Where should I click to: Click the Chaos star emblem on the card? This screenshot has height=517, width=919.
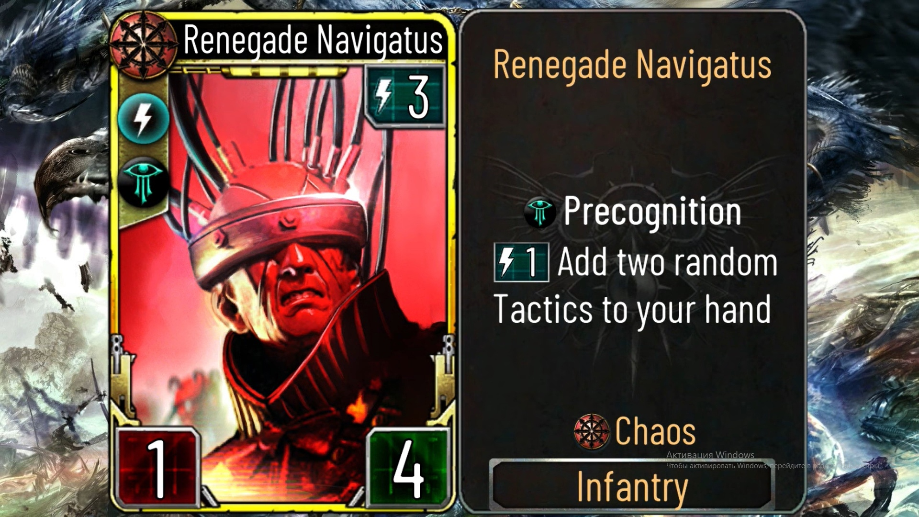coord(143,44)
